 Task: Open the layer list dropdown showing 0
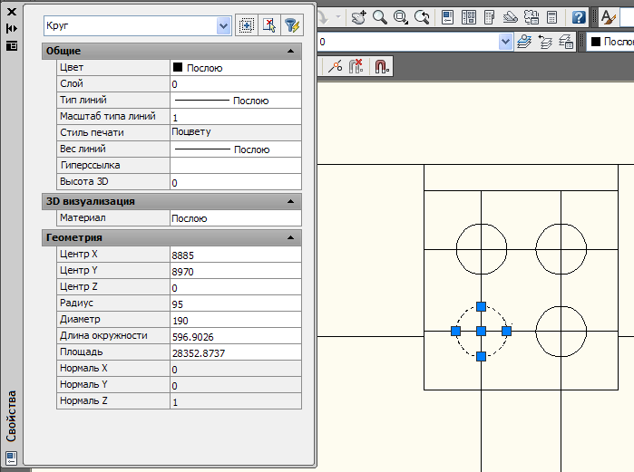505,42
